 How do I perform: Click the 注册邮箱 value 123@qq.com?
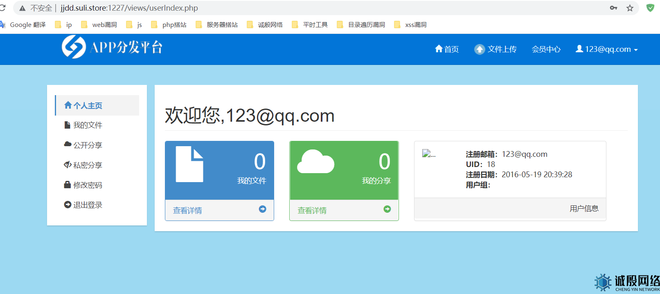click(525, 154)
